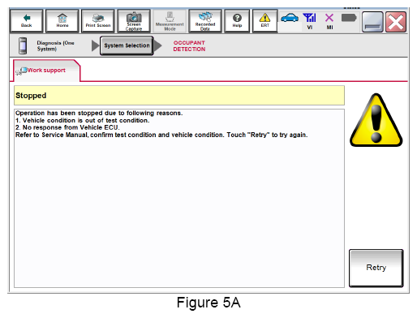Open Recorded Data toolbar button

point(205,21)
